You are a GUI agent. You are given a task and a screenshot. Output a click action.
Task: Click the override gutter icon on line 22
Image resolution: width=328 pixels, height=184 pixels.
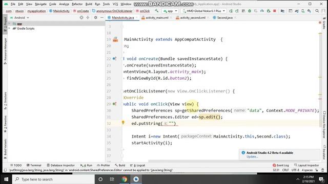(x=114, y=59)
